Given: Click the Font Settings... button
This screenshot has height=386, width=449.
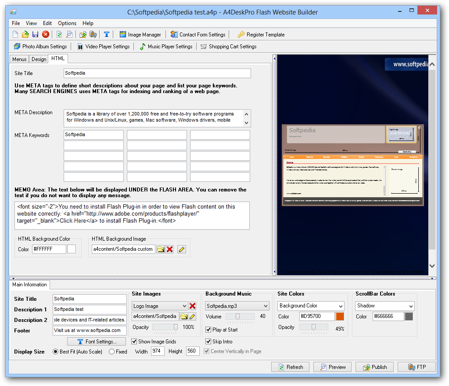Looking at the screenshot, I should coord(97,342).
